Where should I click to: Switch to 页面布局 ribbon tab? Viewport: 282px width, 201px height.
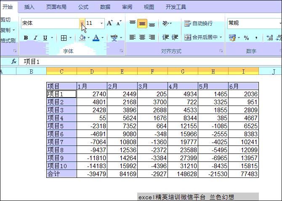coord(56,7)
